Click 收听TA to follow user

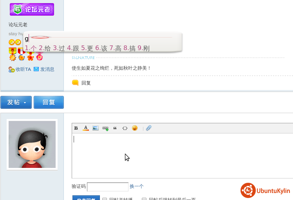coord(20,69)
